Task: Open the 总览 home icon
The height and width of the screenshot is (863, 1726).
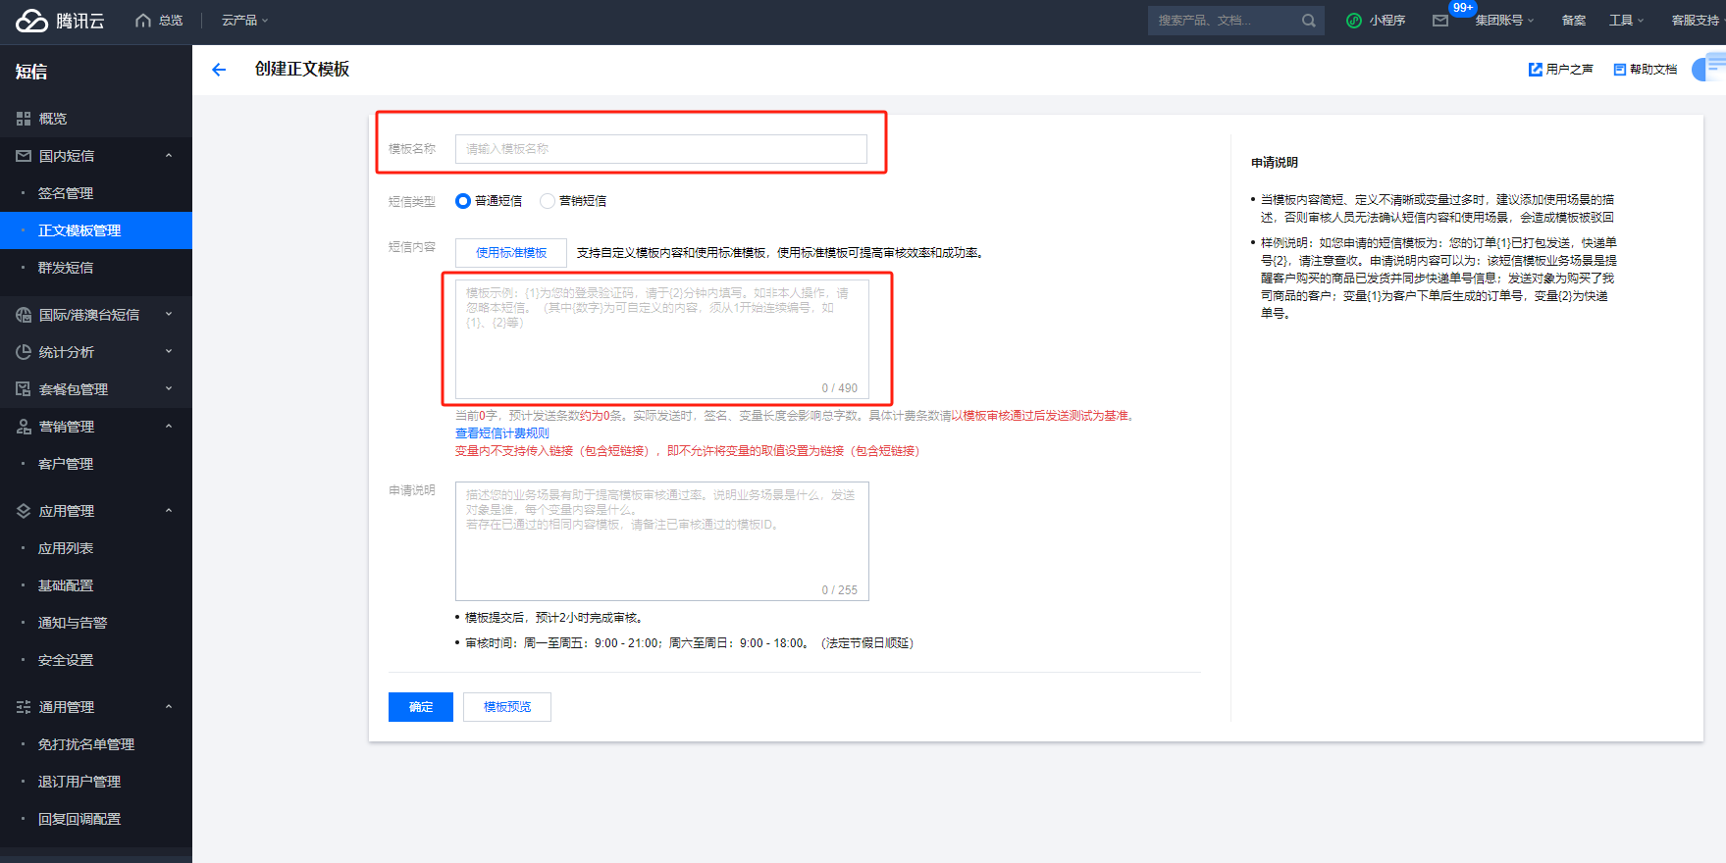Action: pos(143,20)
